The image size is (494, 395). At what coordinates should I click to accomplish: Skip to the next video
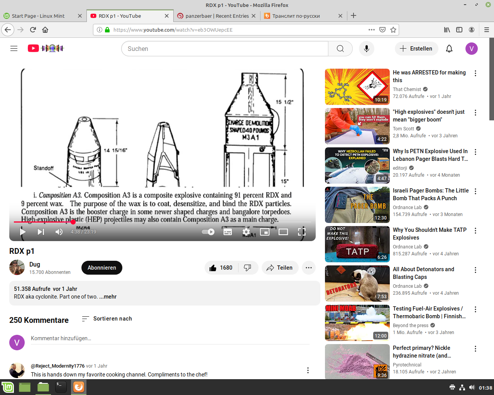click(x=41, y=232)
